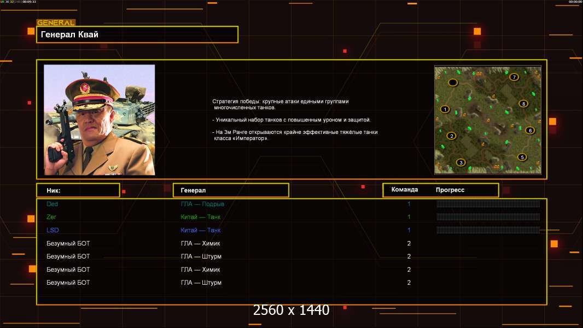
Task: Select start position 2 on minimap
Action: [451, 136]
